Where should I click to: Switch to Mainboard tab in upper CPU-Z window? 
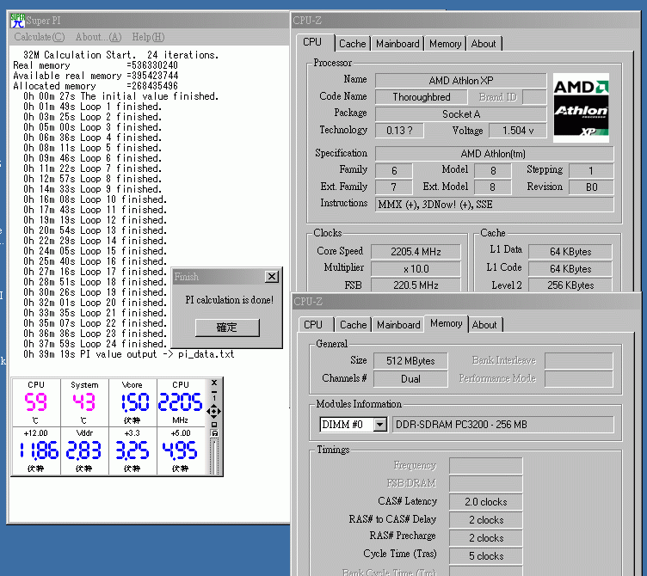[397, 44]
